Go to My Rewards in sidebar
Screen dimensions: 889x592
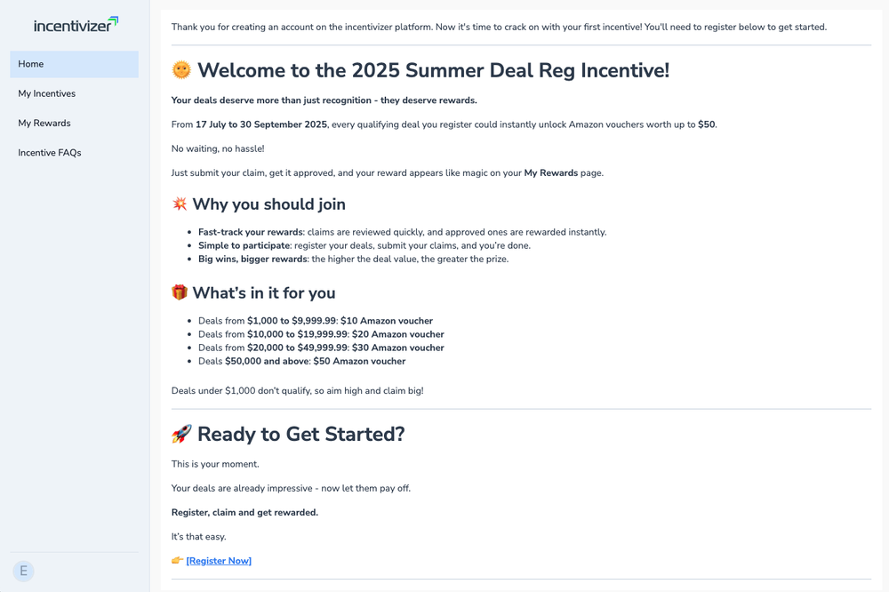[x=44, y=123]
